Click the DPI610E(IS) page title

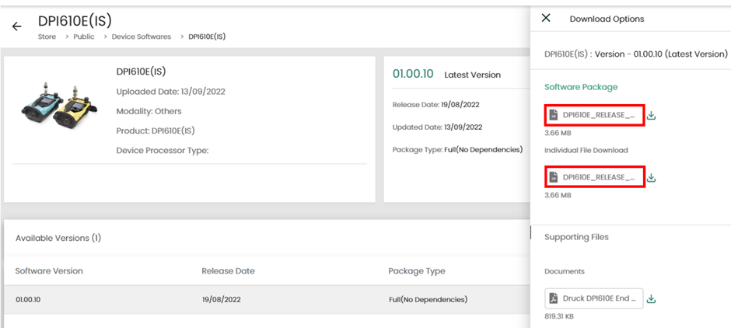pos(75,21)
